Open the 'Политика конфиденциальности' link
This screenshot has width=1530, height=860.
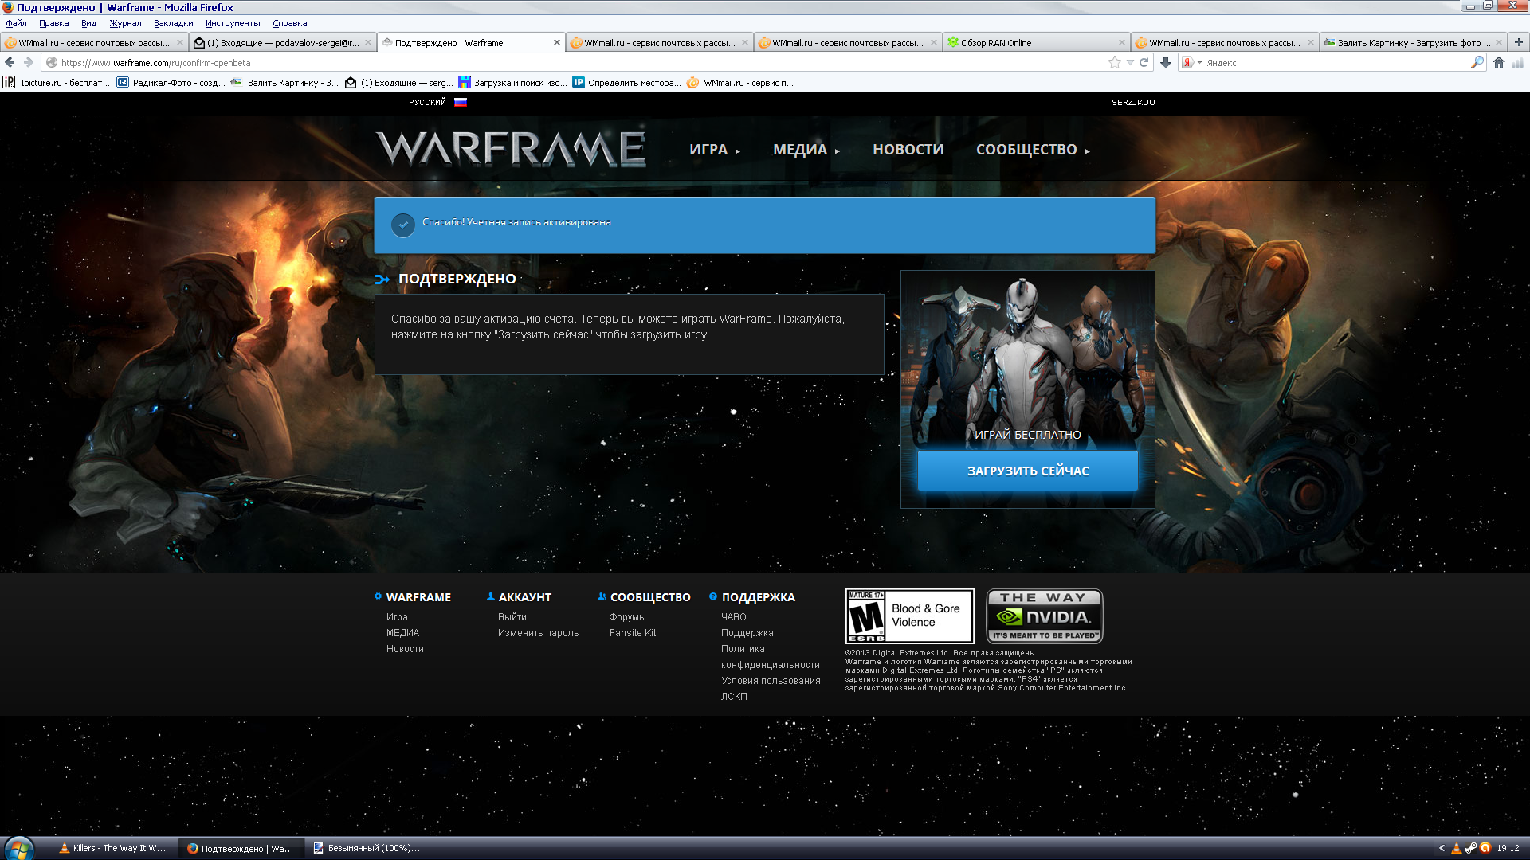(x=770, y=656)
